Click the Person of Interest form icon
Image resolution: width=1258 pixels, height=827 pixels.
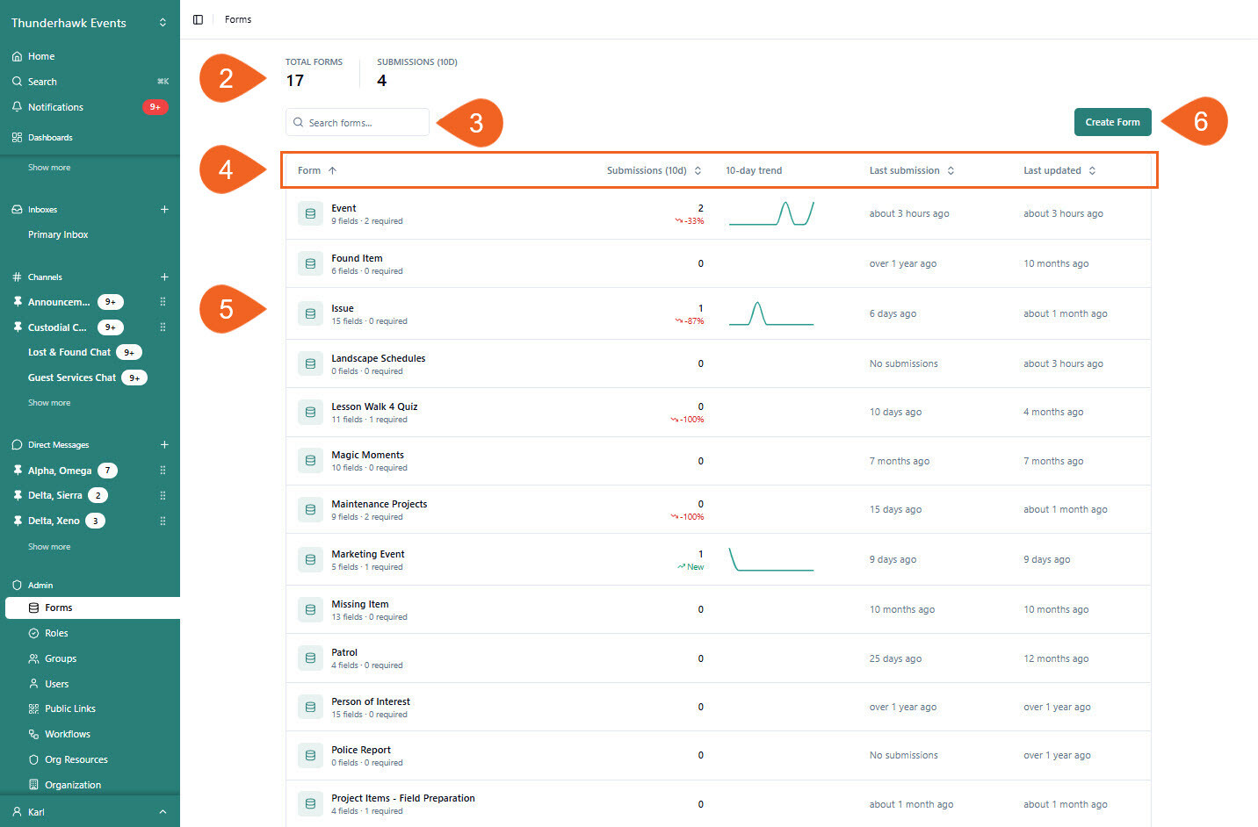point(310,708)
